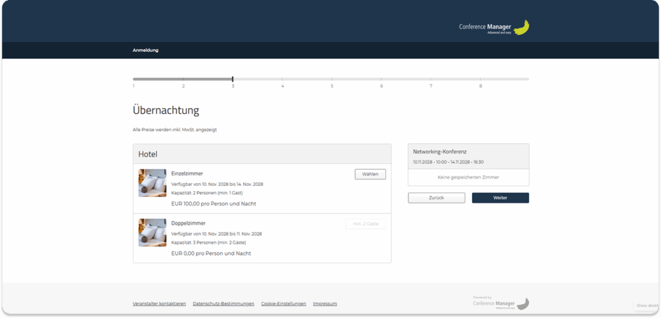This screenshot has width=661, height=318.
Task: Click the disabled min. 2 Gäste button
Action: point(365,224)
